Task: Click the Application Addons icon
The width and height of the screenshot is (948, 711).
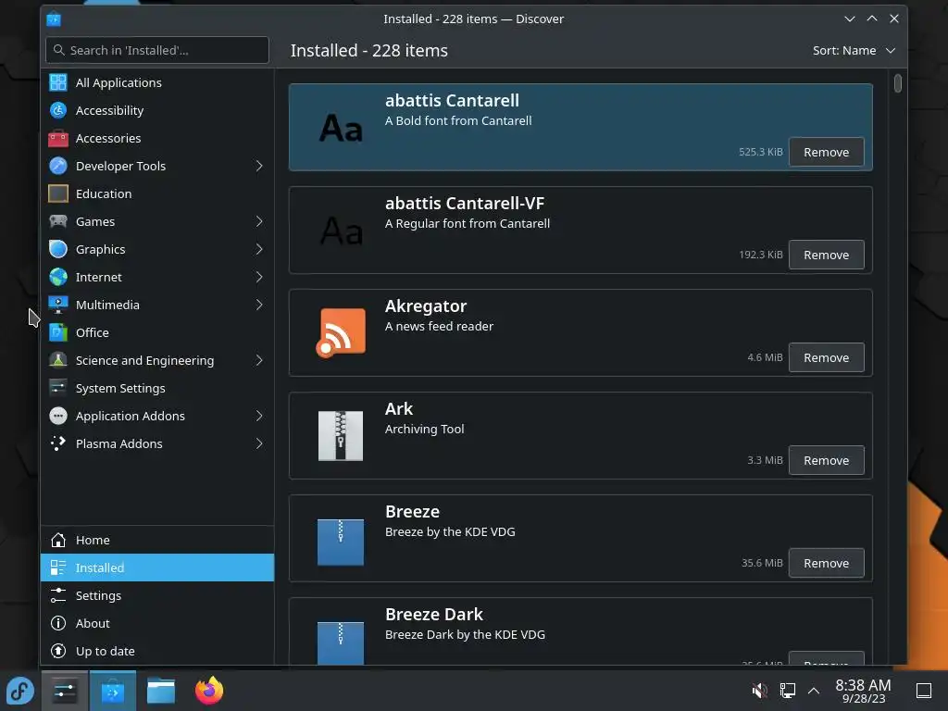Action: point(58,416)
